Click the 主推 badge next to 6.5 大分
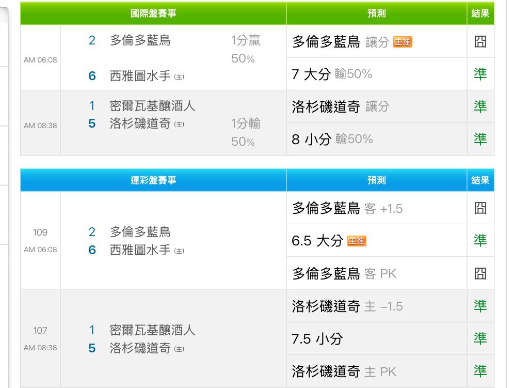This screenshot has width=513, height=388. pyautogui.click(x=357, y=241)
